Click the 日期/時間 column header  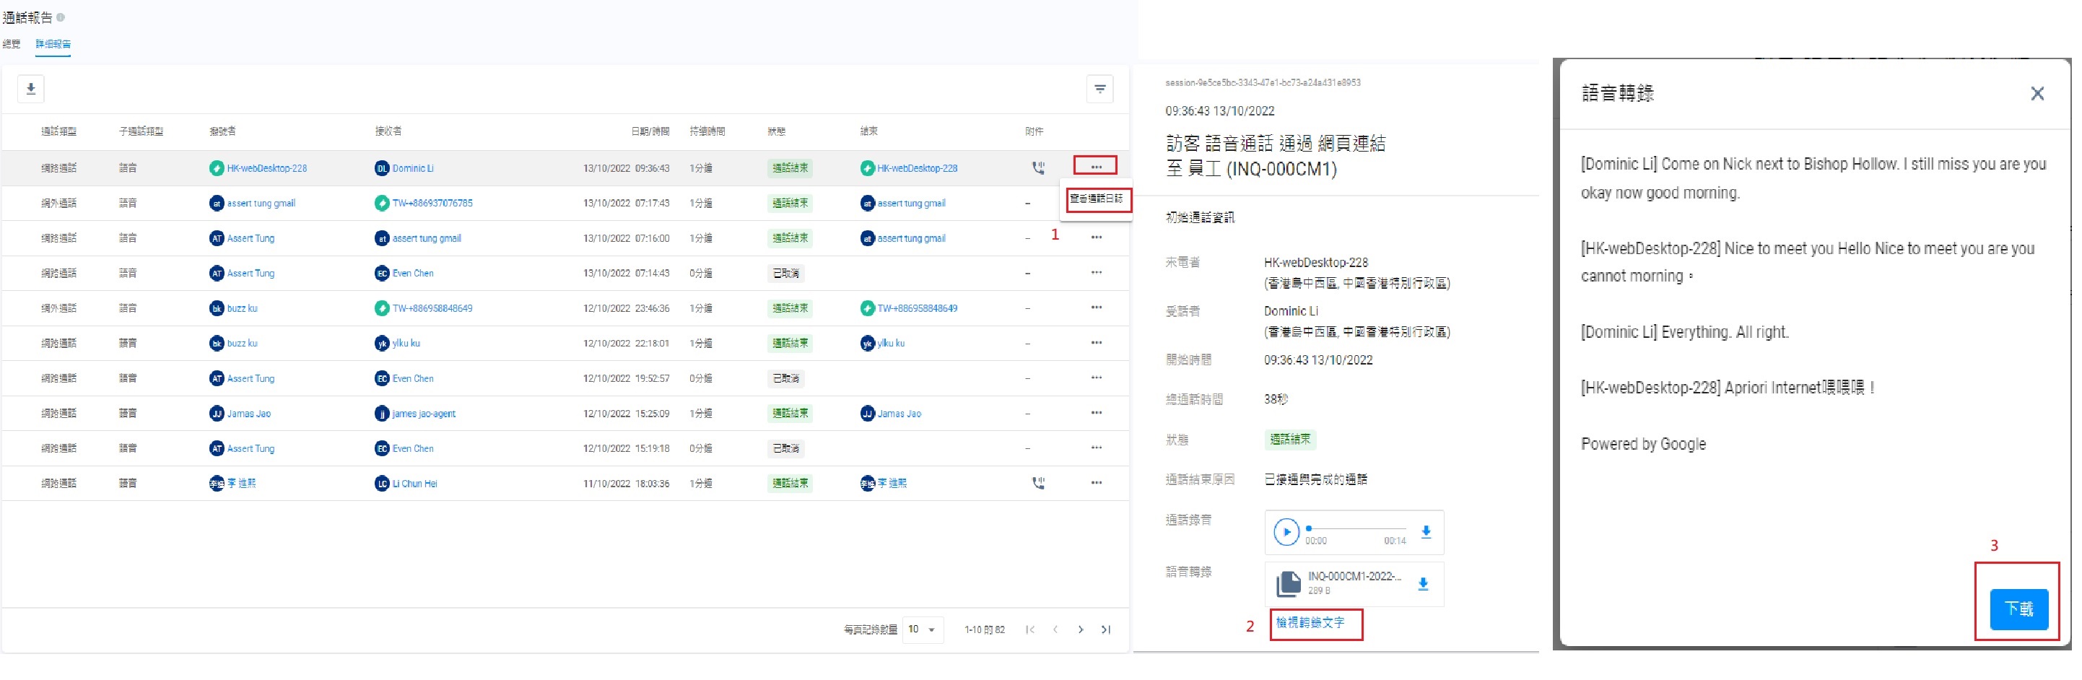650,131
